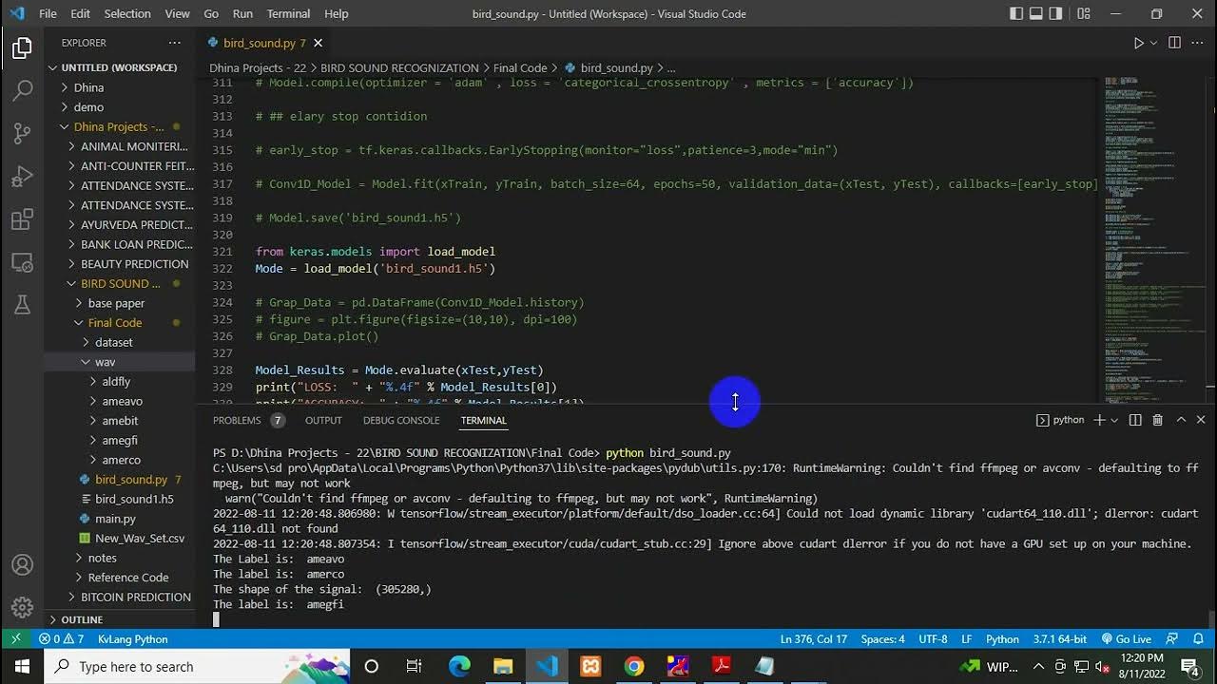This screenshot has height=684, width=1217.
Task: Create a new terminal with the plus icon
Action: point(1099,420)
